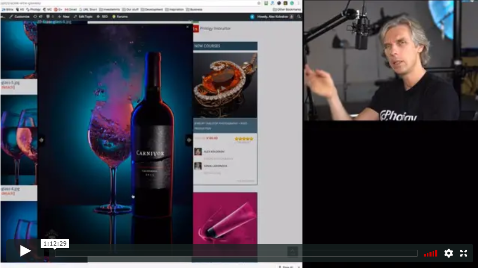Bookmark page with address bar star
Screen dimensions: 478x268
(259, 3)
